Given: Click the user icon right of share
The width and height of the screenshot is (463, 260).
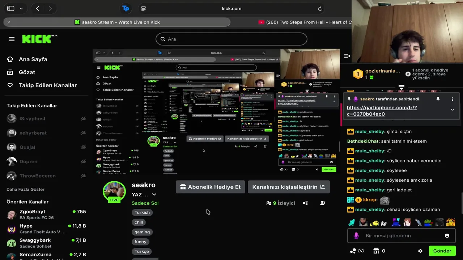Looking at the screenshot, I should point(323,203).
